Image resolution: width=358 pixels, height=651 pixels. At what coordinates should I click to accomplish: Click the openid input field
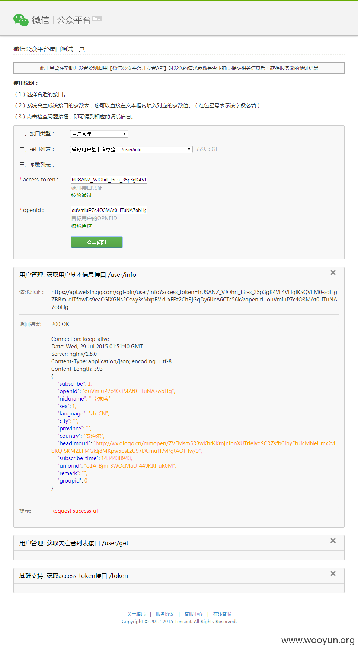point(109,210)
